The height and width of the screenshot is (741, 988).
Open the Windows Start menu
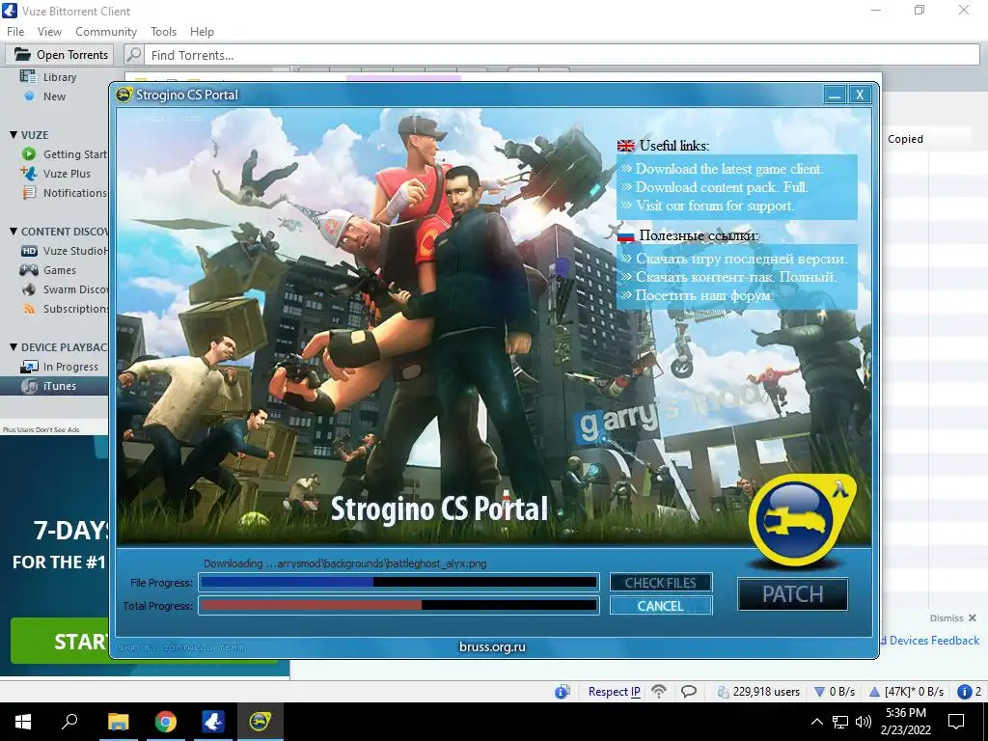tap(23, 722)
